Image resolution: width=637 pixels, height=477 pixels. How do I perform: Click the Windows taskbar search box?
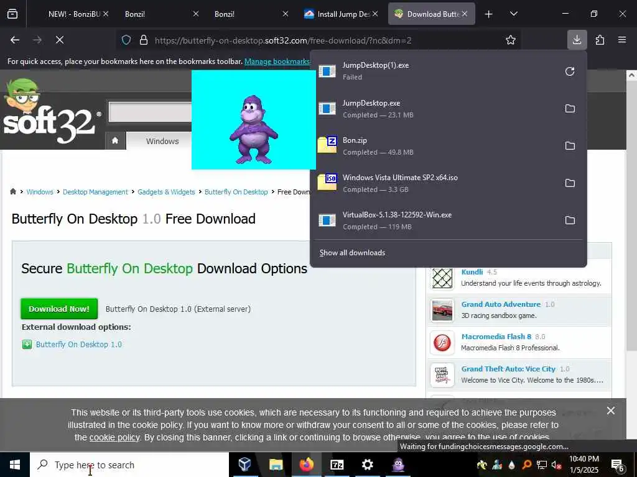pos(129,465)
